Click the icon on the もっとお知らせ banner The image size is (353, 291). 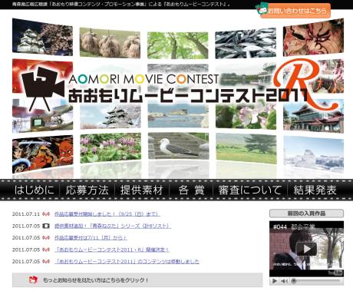point(33,279)
